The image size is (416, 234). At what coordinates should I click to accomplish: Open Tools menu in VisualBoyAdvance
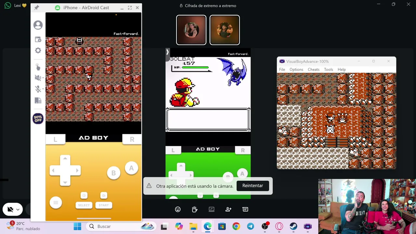click(329, 70)
